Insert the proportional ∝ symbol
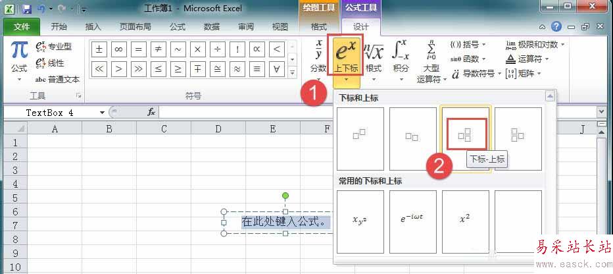Viewport: 613px width, 274px height. coord(257,49)
